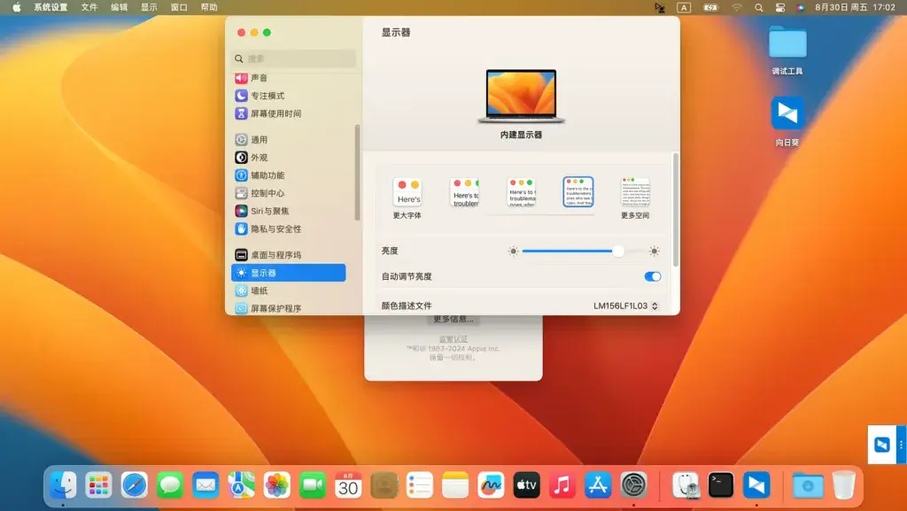This screenshot has height=511, width=907.
Task: Open the Apple menu
Action: pos(17,7)
